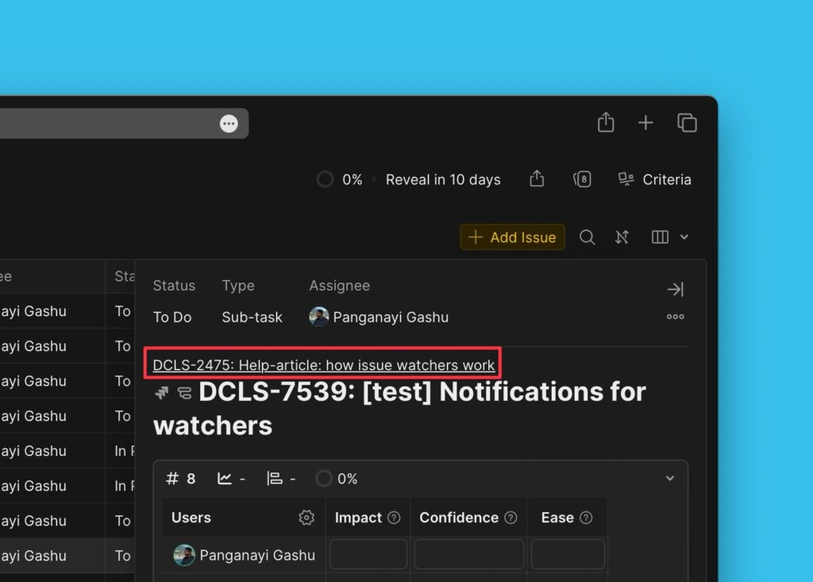Change the To Do status value

tap(172, 318)
